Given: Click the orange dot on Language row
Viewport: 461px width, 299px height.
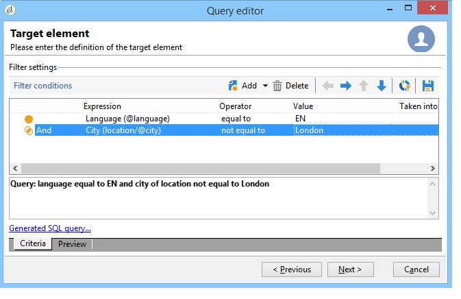Looking at the screenshot, I should 29,119.
